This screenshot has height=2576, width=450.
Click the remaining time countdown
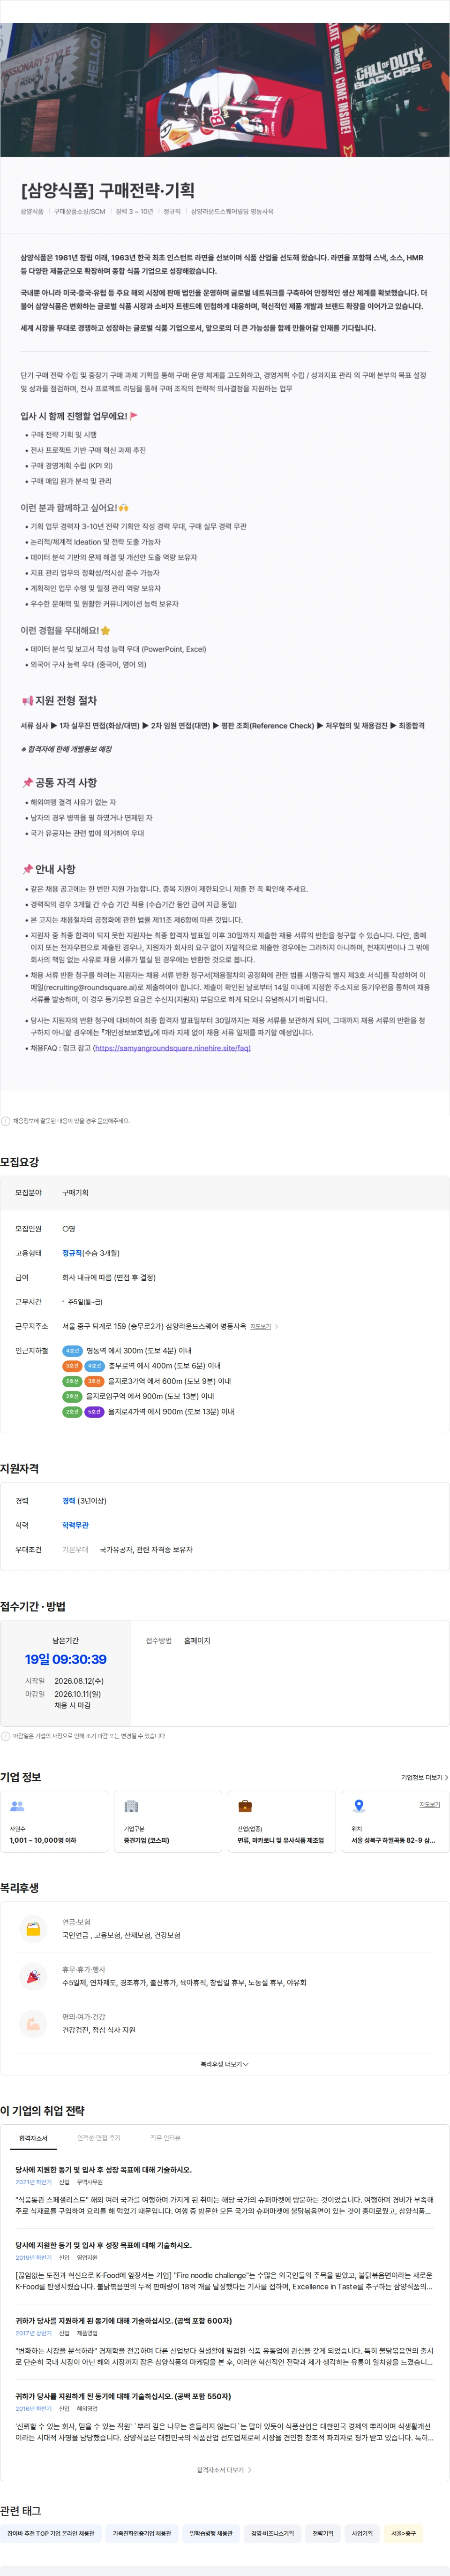coord(65,1660)
